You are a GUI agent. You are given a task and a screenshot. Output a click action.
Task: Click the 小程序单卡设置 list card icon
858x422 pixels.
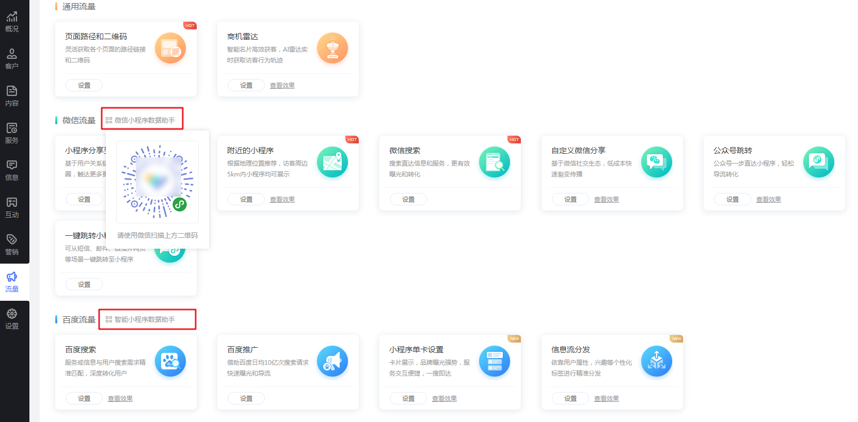tap(495, 361)
